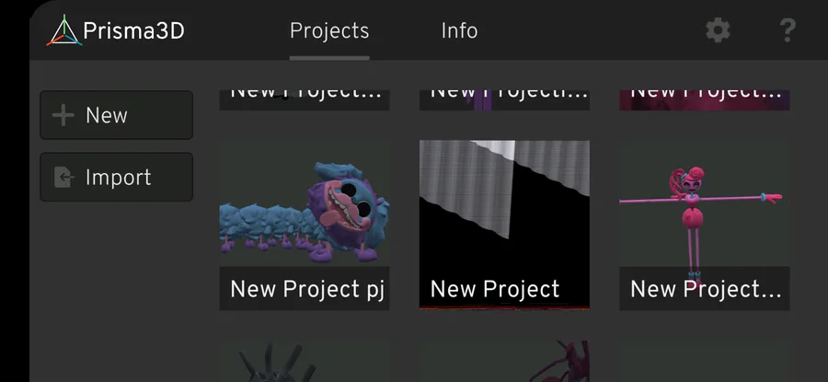Select the 'New Project pj' label
Viewport: 828px width, 382px height.
[x=307, y=290]
